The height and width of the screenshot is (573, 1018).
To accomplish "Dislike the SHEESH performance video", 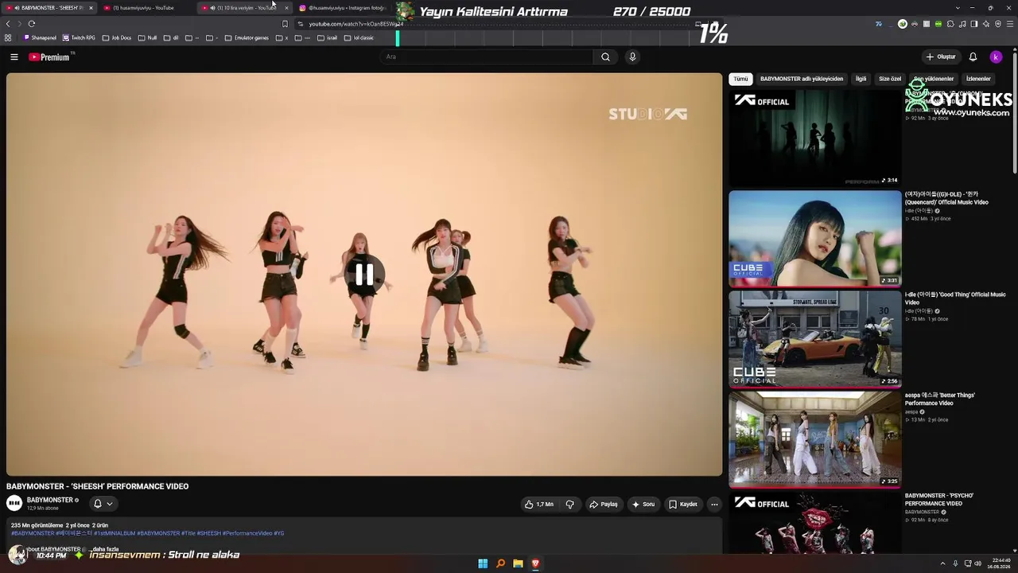I will 570,504.
